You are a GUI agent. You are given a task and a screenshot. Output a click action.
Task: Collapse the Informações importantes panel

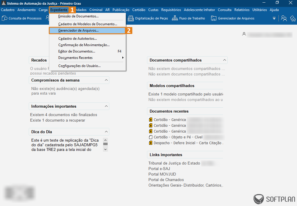click(106, 106)
